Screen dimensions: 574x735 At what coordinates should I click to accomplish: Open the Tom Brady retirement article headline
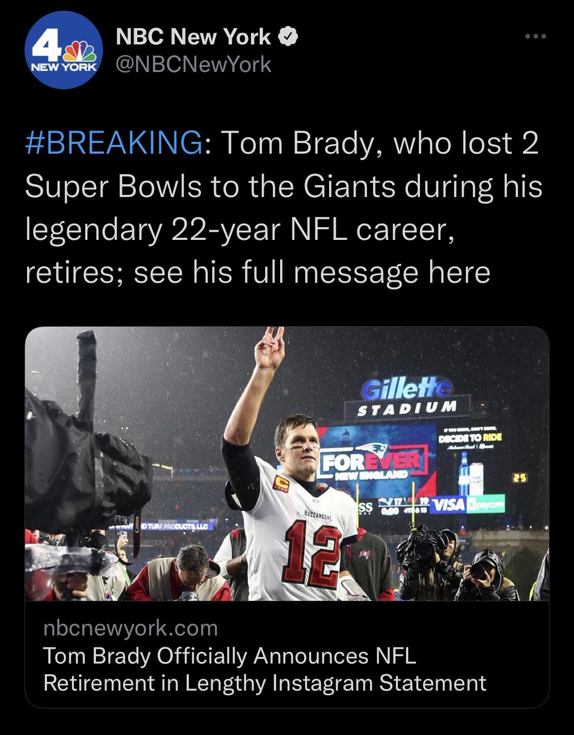click(265, 669)
